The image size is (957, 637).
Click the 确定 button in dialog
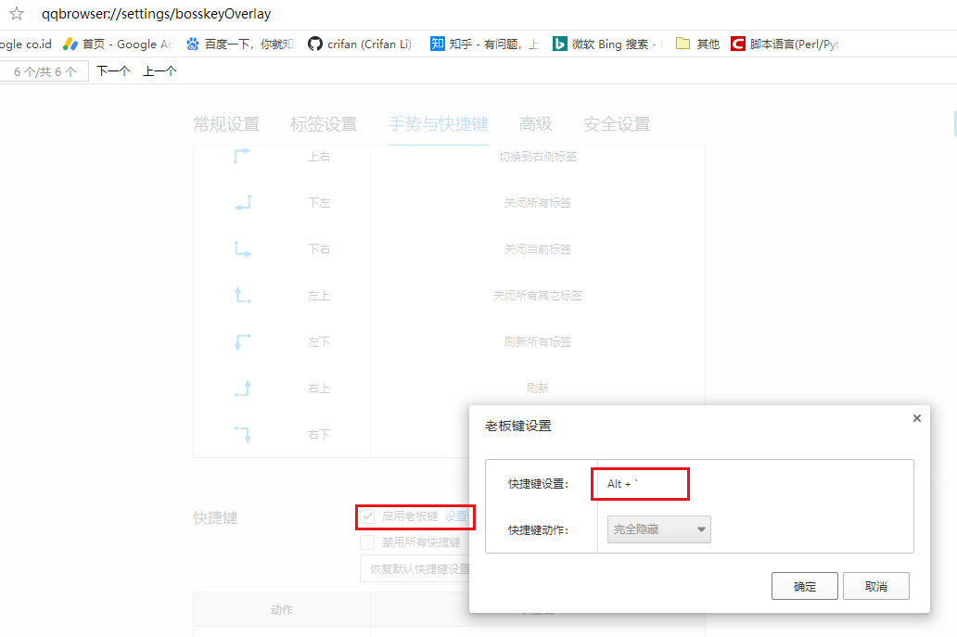click(804, 586)
